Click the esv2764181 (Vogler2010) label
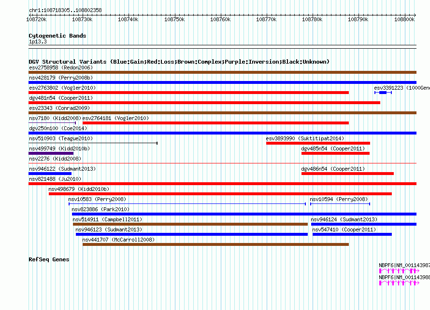This screenshot has height=310, width=430. [115, 118]
